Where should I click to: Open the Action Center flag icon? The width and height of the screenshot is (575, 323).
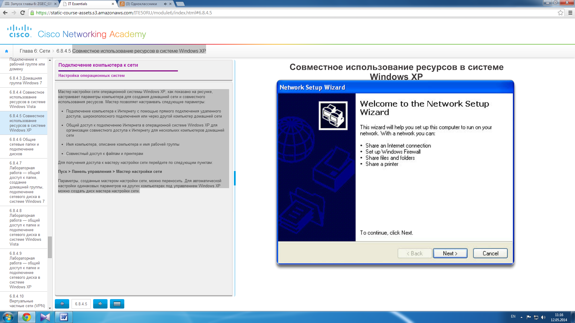529,317
